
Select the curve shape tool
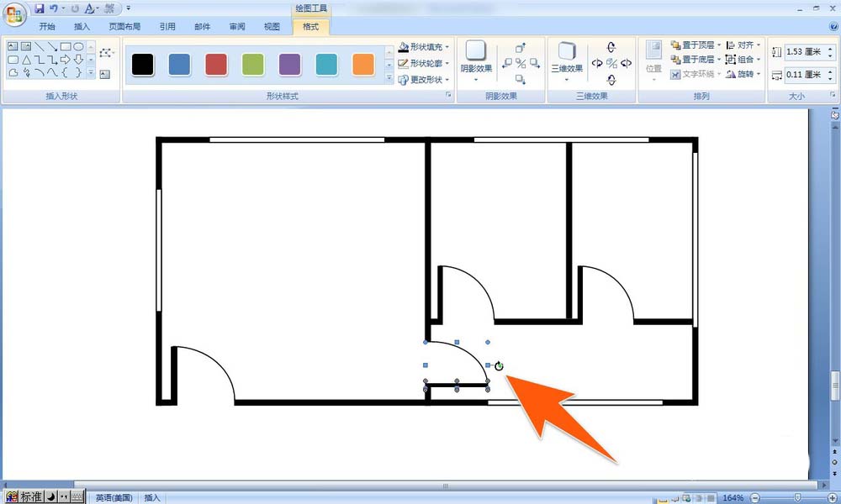click(x=52, y=72)
